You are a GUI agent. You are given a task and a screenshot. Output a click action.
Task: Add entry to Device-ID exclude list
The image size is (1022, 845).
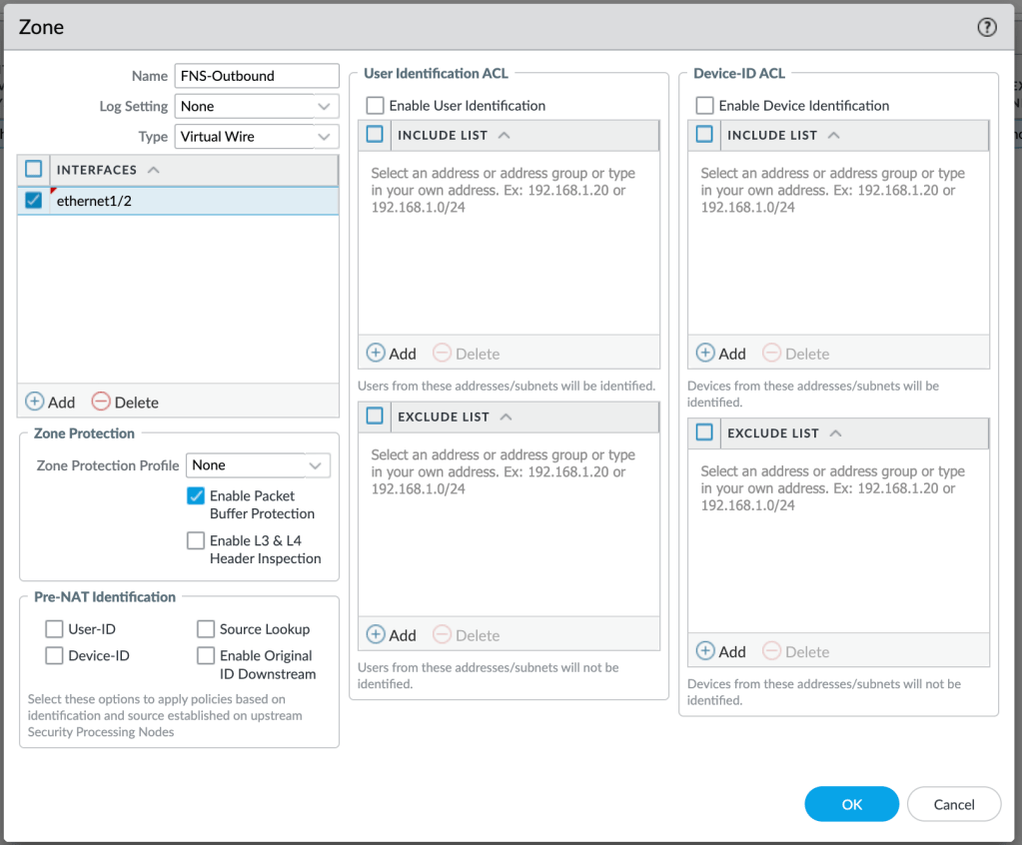click(x=707, y=652)
